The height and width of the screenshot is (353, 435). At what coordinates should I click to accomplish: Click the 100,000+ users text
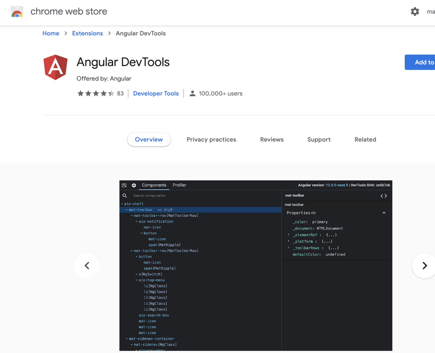(x=221, y=93)
